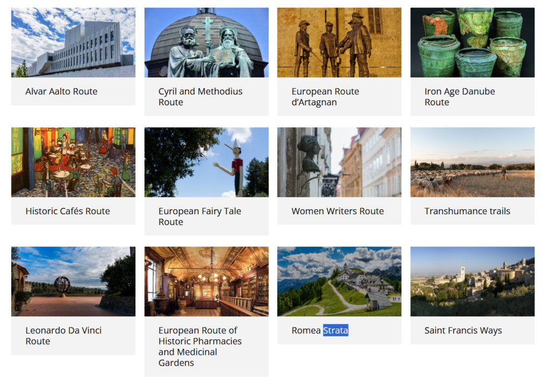
Task: Open European Route d'Artagnan link
Action: (325, 97)
